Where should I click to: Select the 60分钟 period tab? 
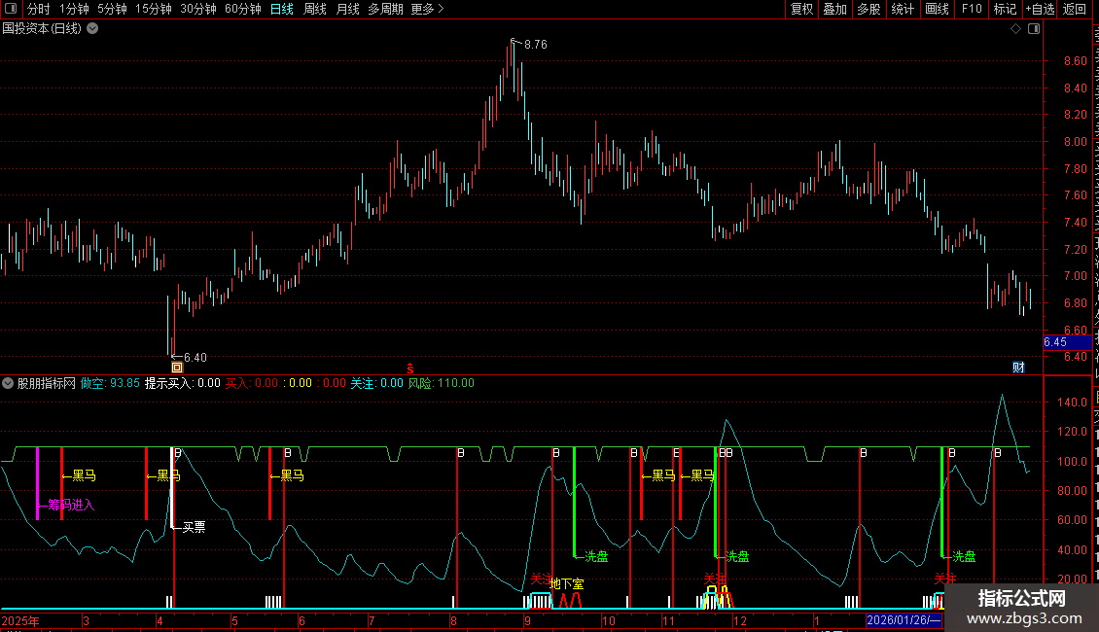(x=243, y=9)
